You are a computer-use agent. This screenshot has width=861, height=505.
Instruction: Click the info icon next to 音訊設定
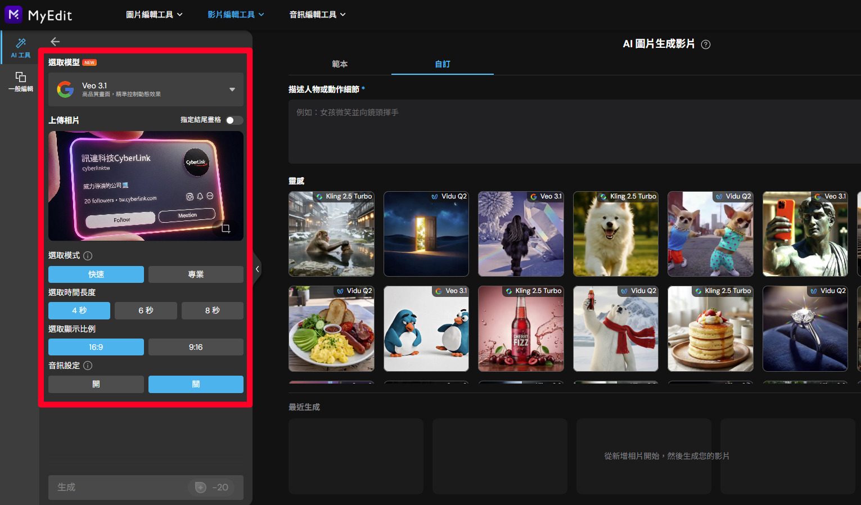tap(88, 366)
